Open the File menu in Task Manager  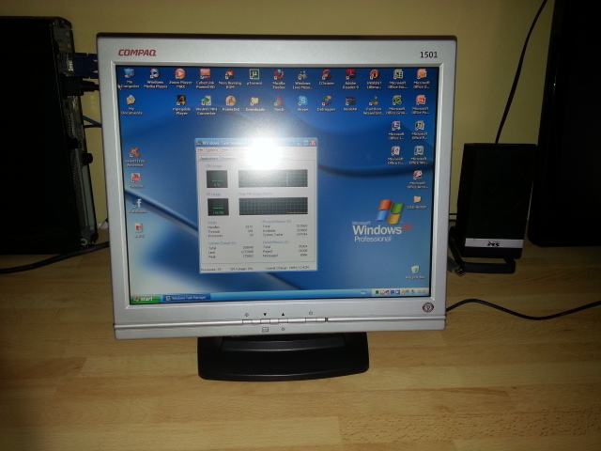click(201, 150)
